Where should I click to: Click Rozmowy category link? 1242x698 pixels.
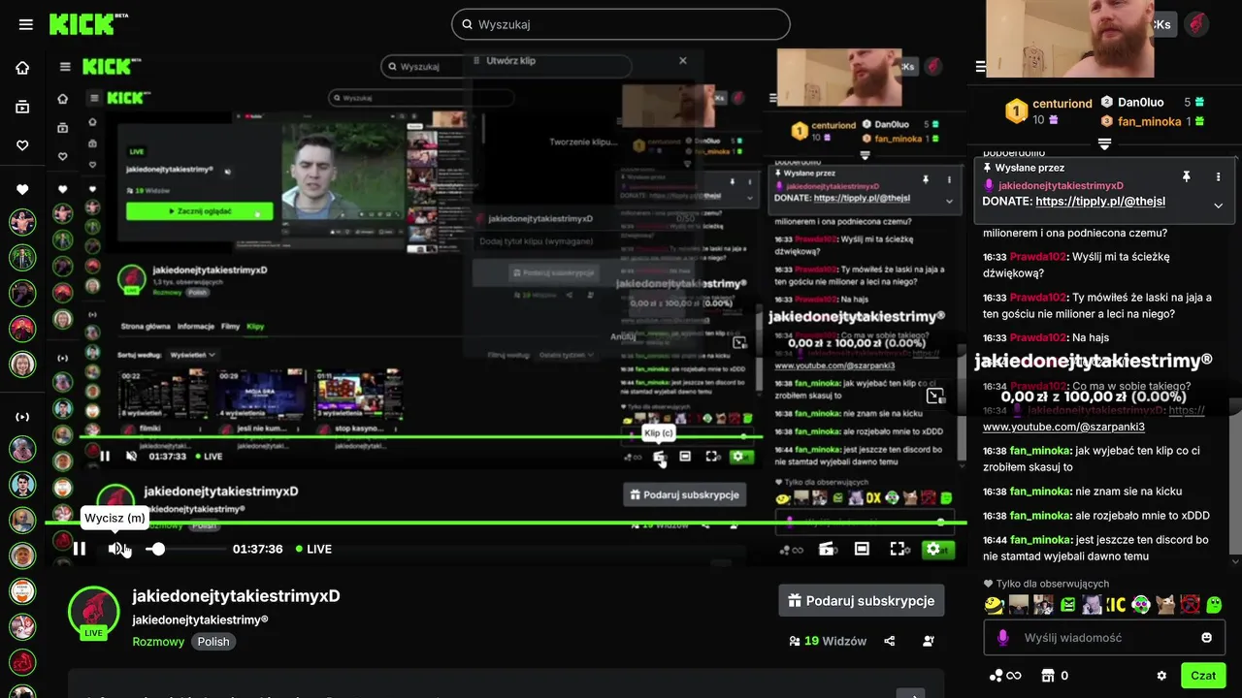[x=158, y=642]
